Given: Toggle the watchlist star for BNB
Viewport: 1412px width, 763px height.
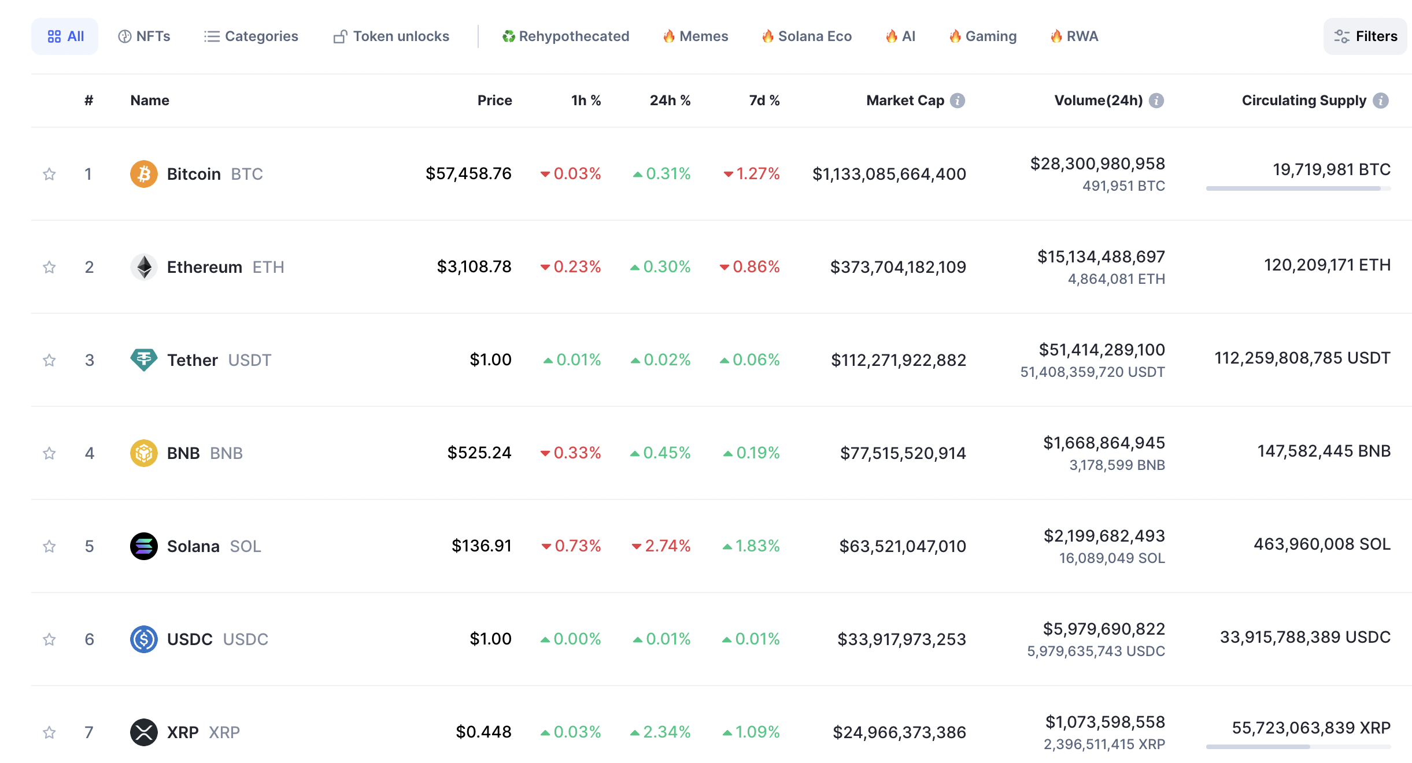Looking at the screenshot, I should point(49,453).
